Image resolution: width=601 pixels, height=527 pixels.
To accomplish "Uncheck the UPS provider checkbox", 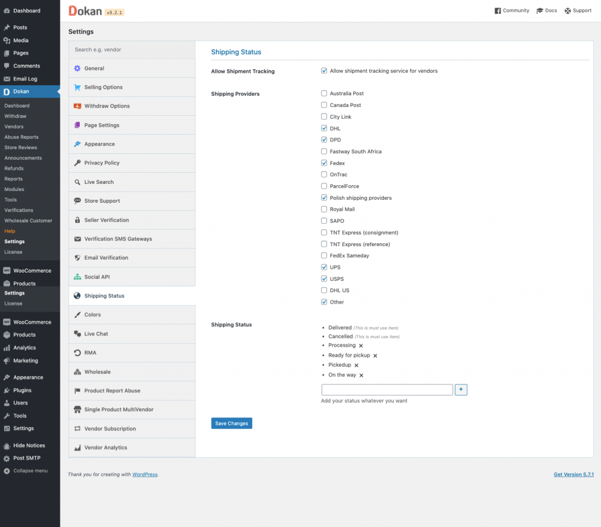I will point(324,267).
